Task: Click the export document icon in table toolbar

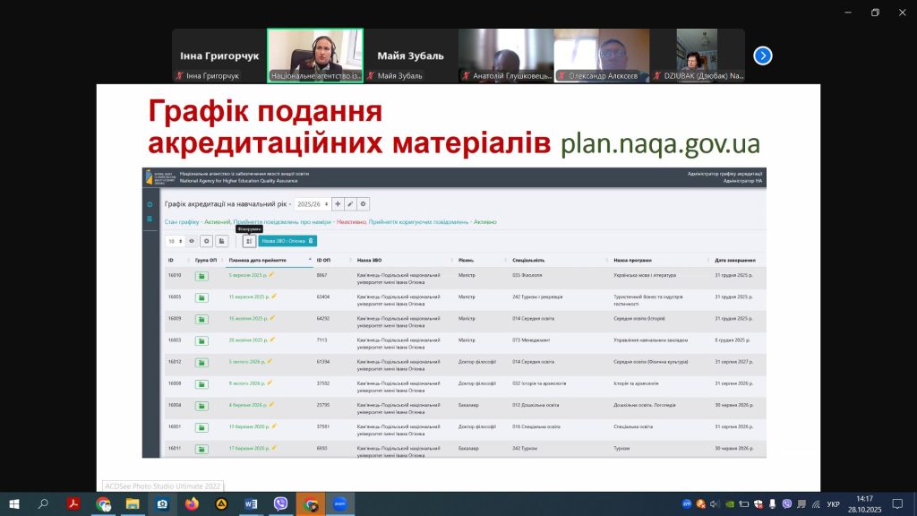Action: [221, 241]
